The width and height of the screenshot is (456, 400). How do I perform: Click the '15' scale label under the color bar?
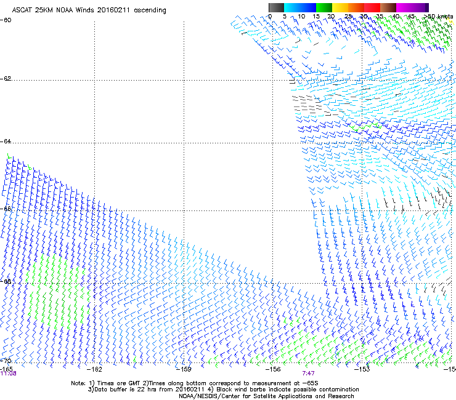[316, 17]
